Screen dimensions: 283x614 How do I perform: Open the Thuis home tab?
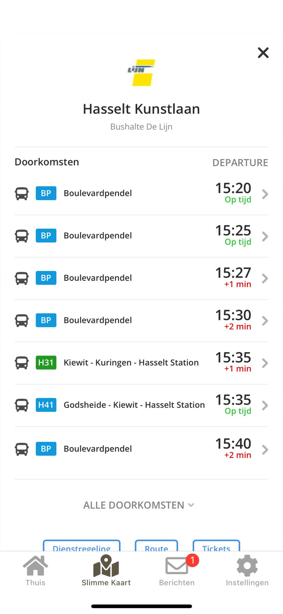pos(35,571)
